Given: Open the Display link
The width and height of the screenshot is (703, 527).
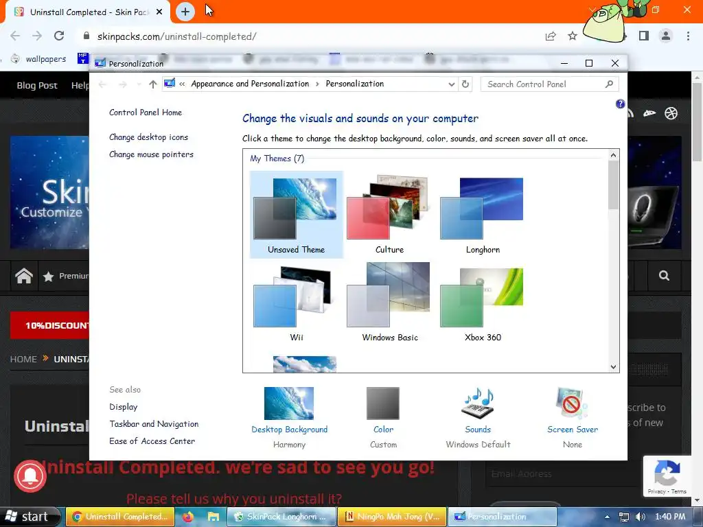Looking at the screenshot, I should (124, 407).
